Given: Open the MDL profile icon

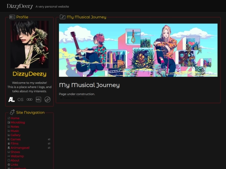Looking at the screenshot, I should point(39,99).
